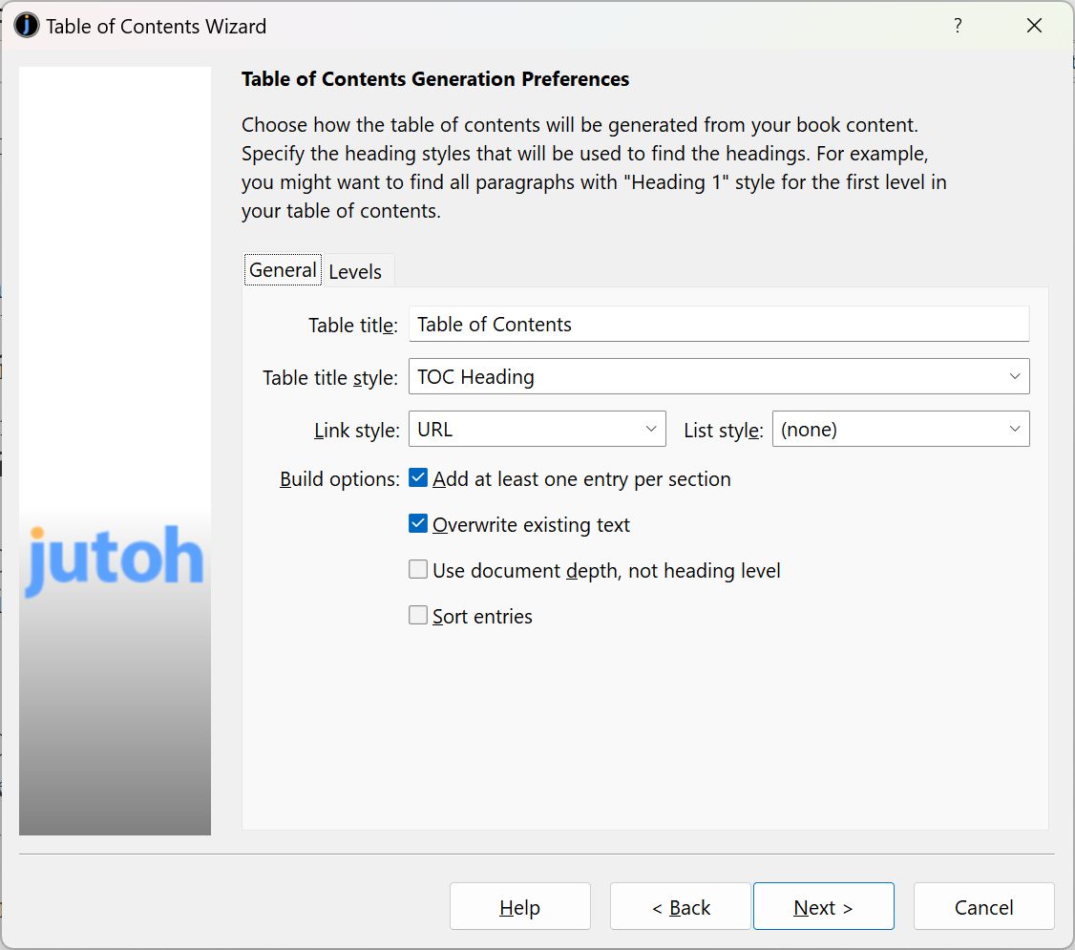Screen dimensions: 1075x950
Task: Open the List style dropdown
Action: point(899,430)
